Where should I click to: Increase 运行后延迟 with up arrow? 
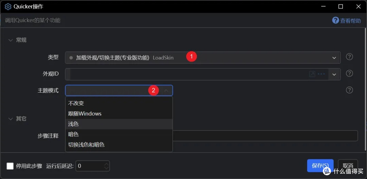pyautogui.click(x=106, y=164)
